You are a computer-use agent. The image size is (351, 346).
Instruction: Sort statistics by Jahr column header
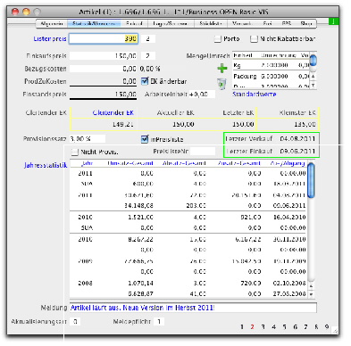pos(87,163)
